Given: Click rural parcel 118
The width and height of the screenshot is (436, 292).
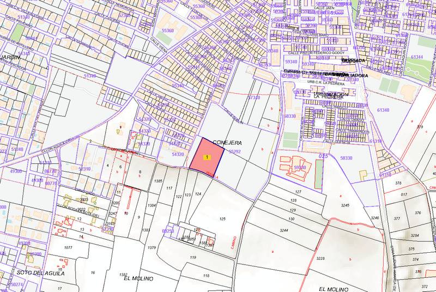Looking at the screenshot, I should click(206, 276).
